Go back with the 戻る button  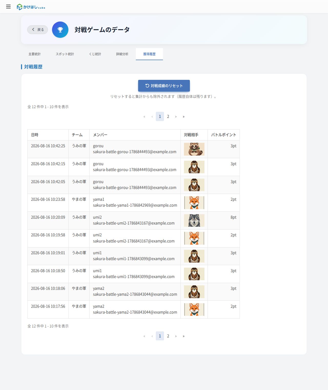point(38,30)
